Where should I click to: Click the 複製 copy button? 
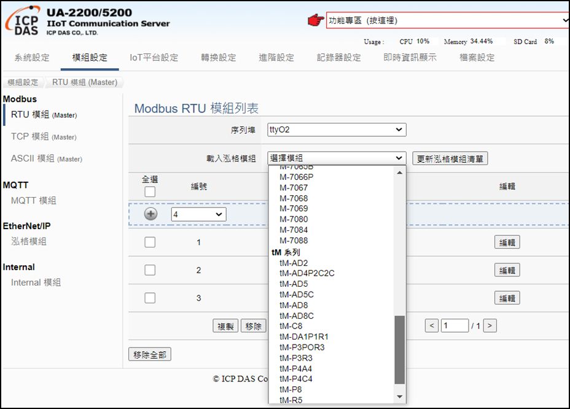pos(225,326)
